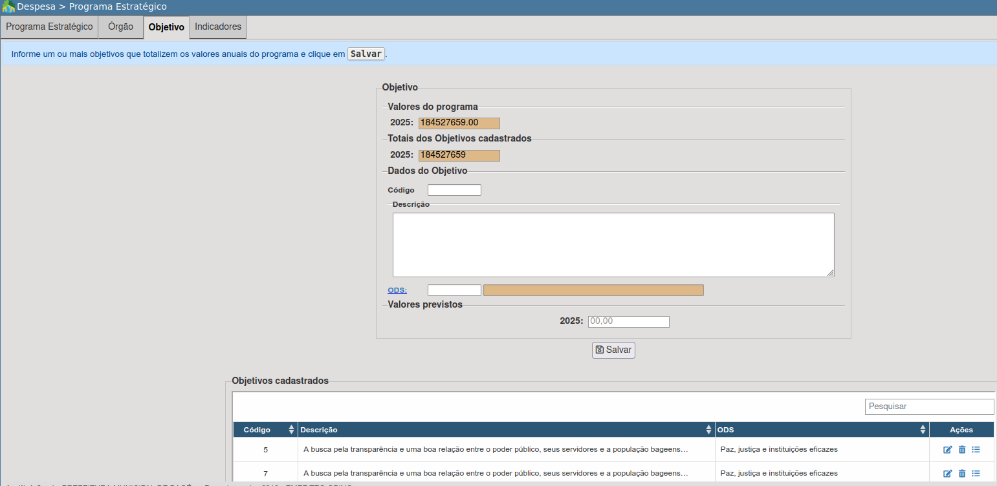The height and width of the screenshot is (486, 997).
Task: Open the ODS lookup link
Action: (x=397, y=290)
